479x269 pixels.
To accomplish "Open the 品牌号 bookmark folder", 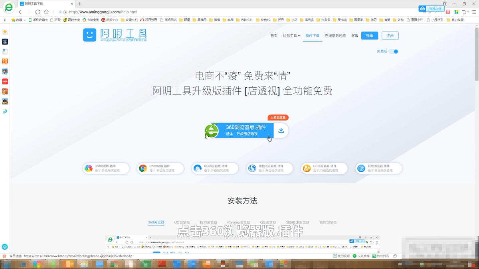I will 200,20.
